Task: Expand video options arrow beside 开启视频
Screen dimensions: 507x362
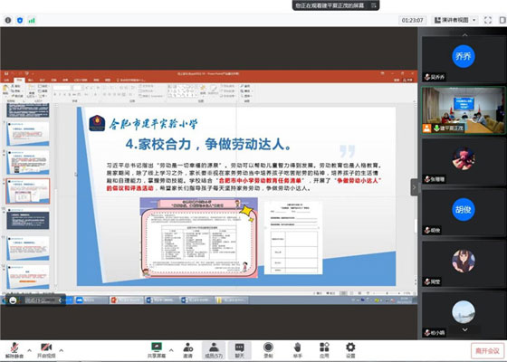Action: [62, 350]
